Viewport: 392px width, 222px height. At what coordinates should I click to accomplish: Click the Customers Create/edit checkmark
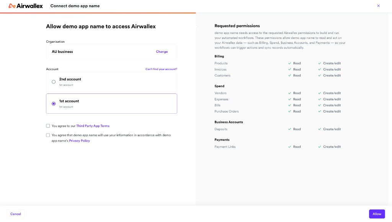320,75
